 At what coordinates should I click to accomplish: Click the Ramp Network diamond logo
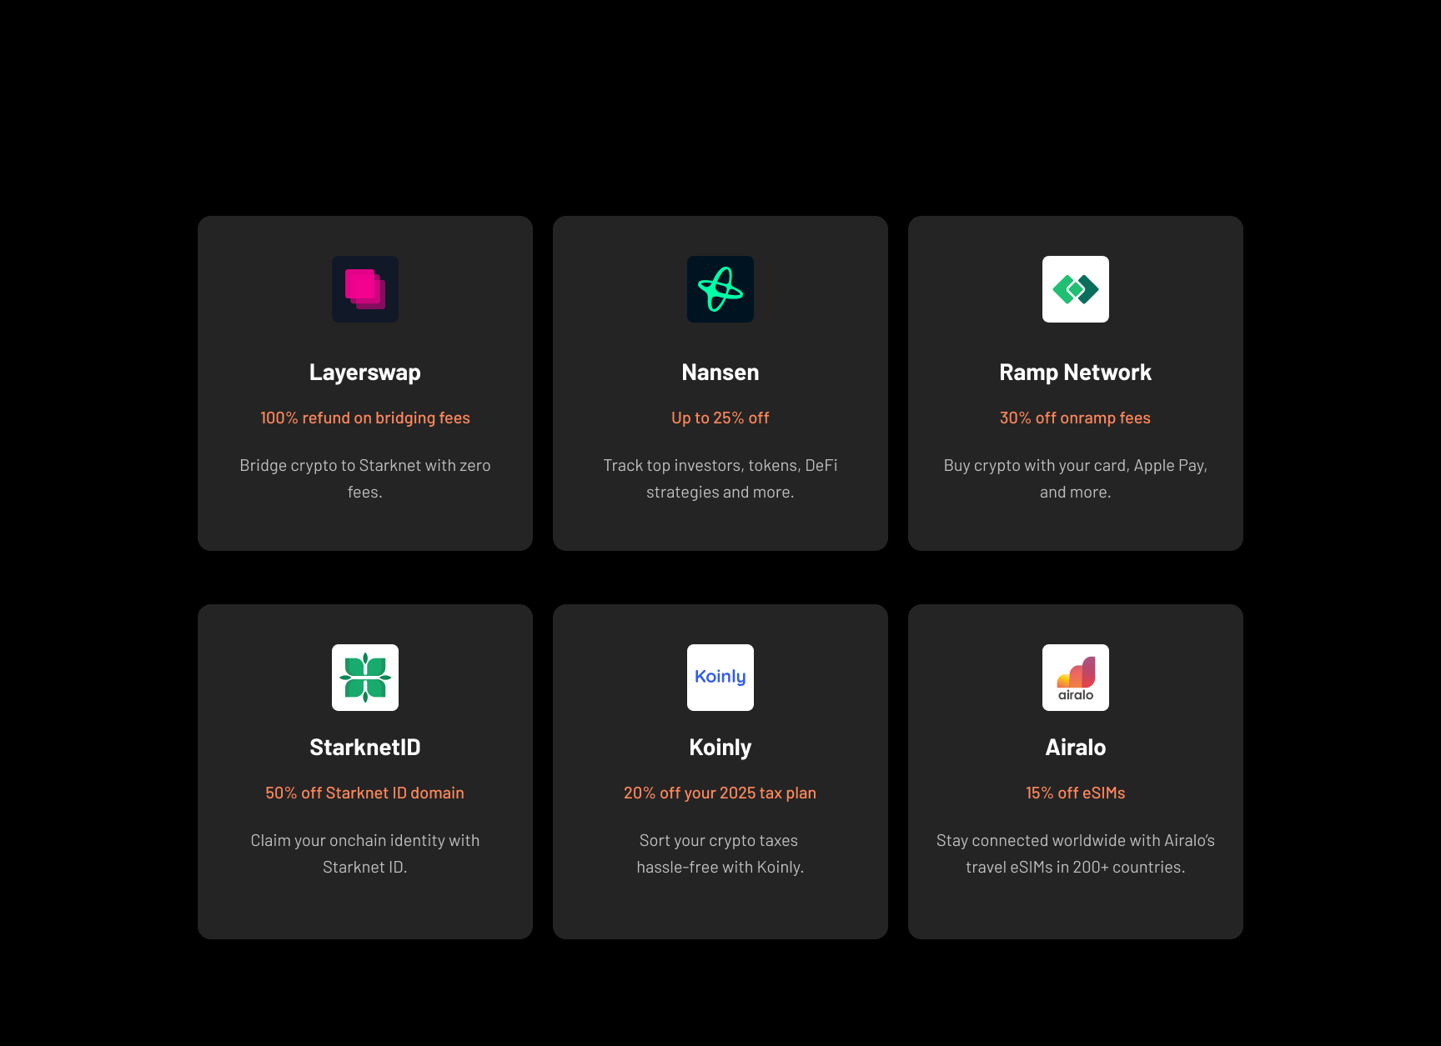pos(1076,289)
